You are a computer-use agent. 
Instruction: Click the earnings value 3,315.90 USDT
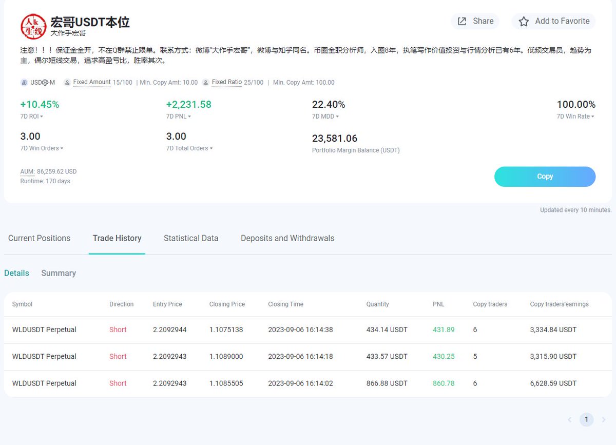coord(553,356)
